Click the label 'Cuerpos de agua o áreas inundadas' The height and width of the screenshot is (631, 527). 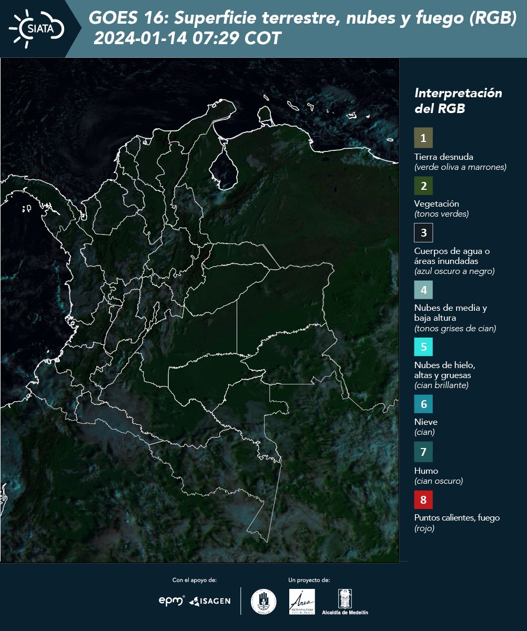pyautogui.click(x=452, y=256)
